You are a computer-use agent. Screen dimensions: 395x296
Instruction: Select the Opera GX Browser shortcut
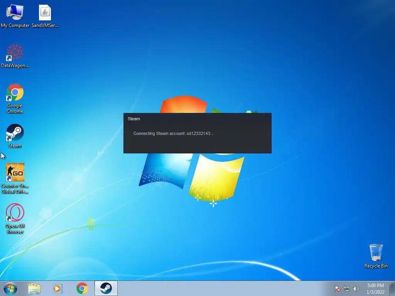point(15,219)
